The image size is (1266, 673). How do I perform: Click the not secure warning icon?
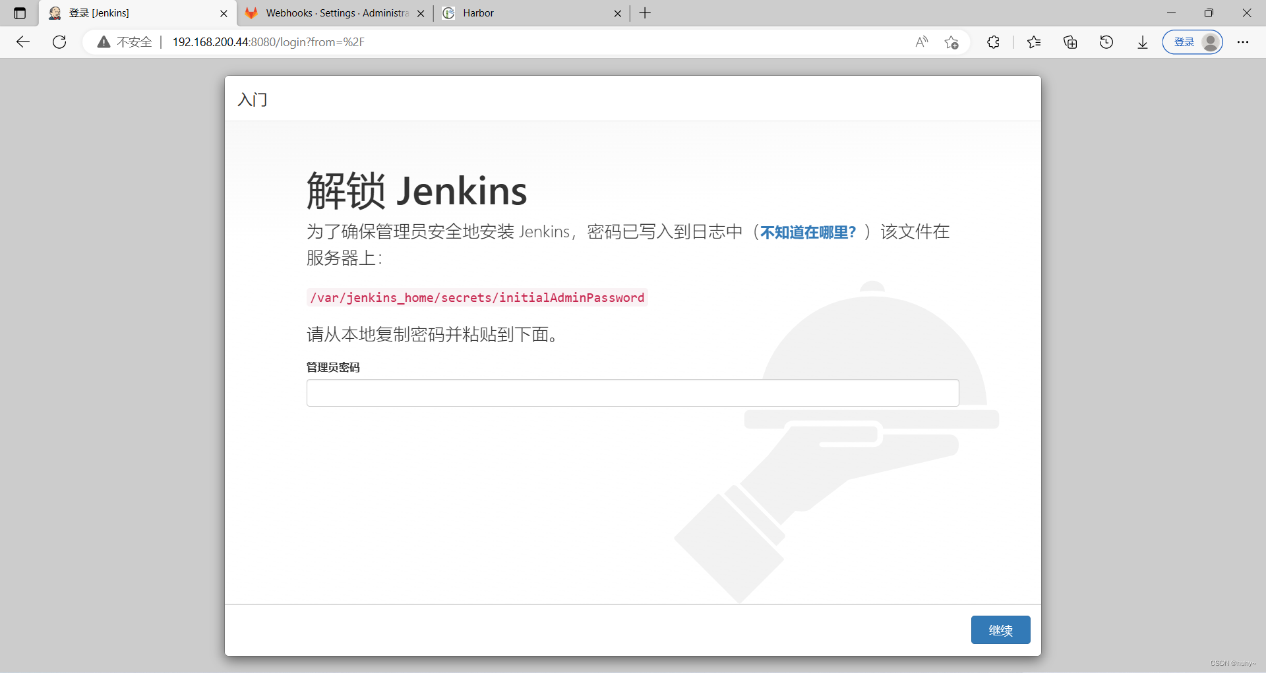[104, 42]
